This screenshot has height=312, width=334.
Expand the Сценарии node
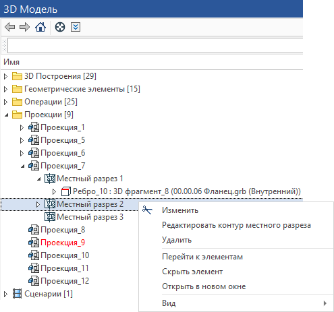(x=6, y=294)
